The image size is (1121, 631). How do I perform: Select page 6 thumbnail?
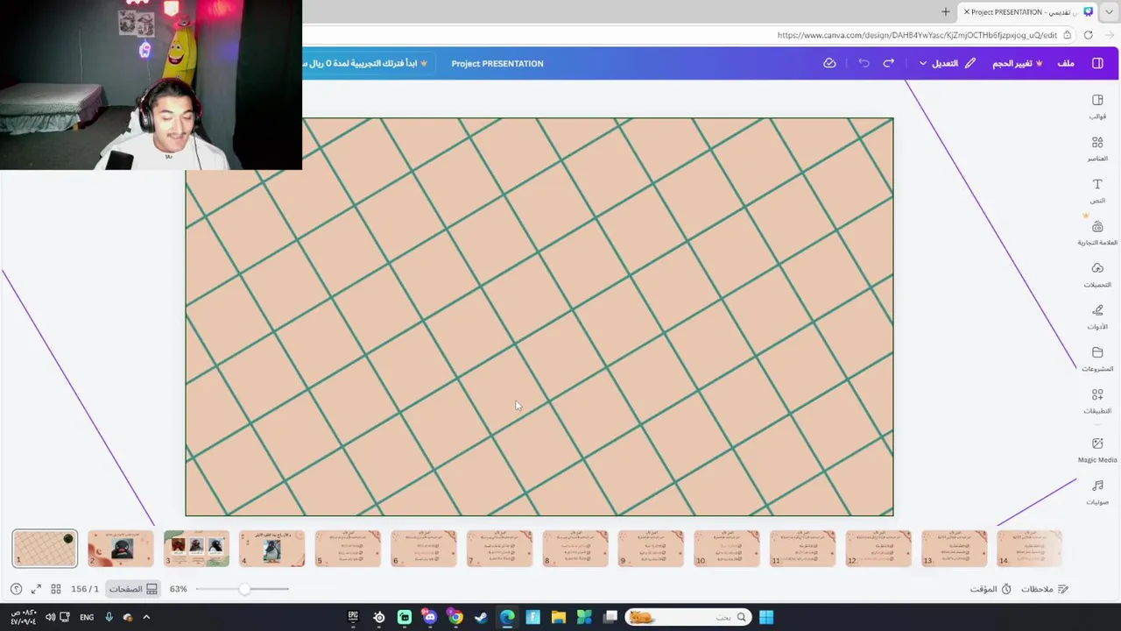tap(424, 549)
